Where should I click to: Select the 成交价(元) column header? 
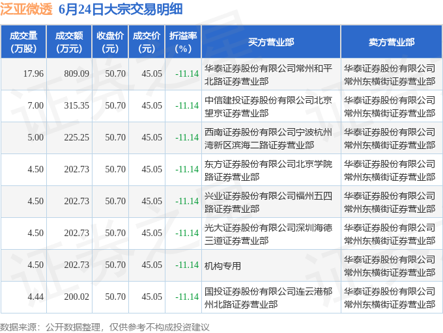click(x=147, y=42)
